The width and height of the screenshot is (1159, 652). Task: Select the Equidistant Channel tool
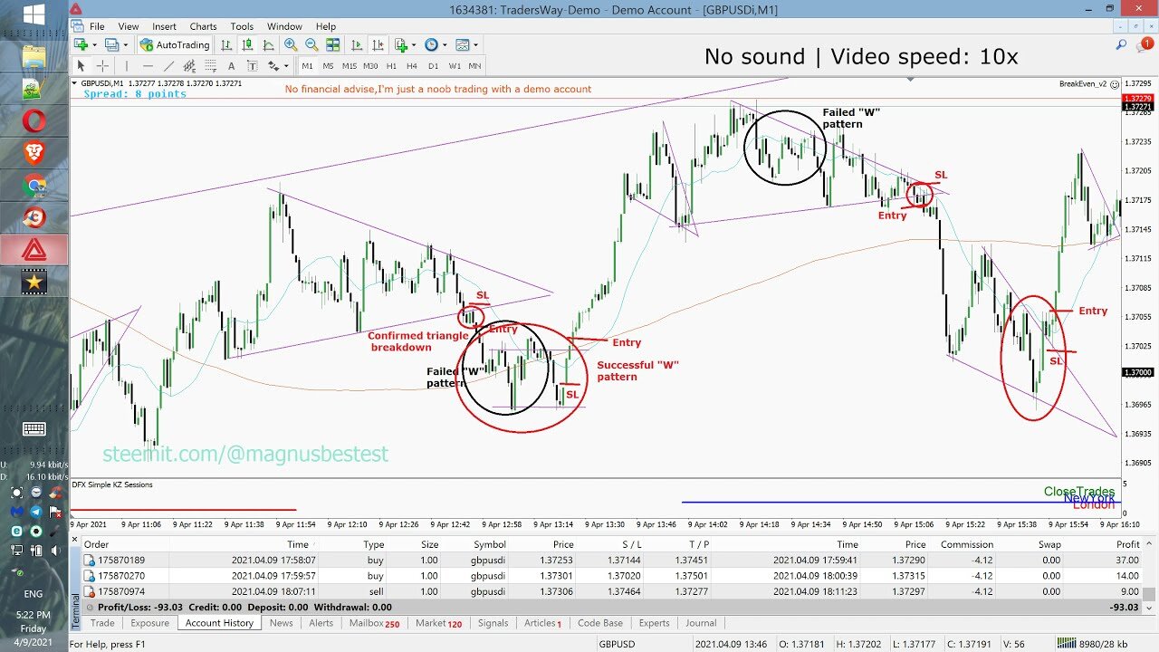click(x=189, y=66)
